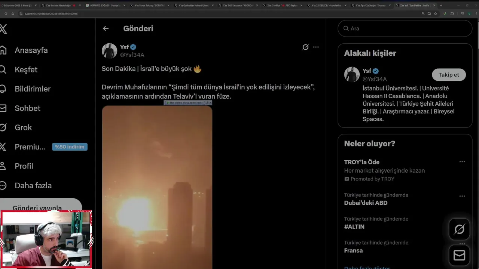Click the browser bookmark star icon

[436, 13]
